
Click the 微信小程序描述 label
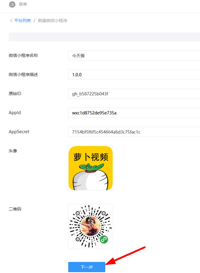point(23,75)
